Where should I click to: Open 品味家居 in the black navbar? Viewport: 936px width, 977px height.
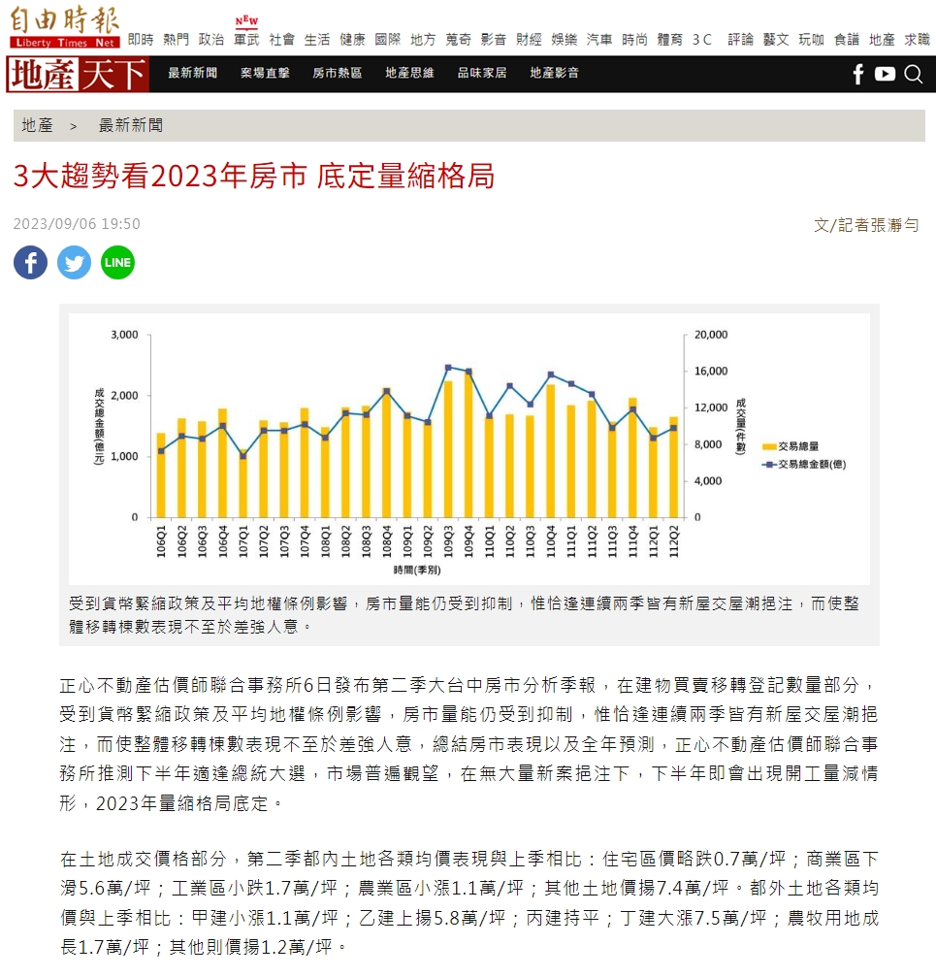pos(482,73)
